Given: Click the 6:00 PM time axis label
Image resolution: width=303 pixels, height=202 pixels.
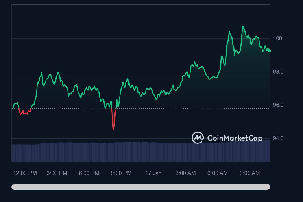Looking at the screenshot, I should pyautogui.click(x=89, y=173).
